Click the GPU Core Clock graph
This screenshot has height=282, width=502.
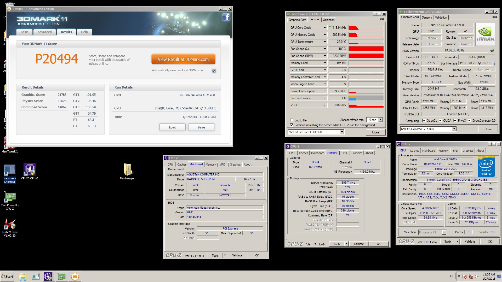[366, 28]
